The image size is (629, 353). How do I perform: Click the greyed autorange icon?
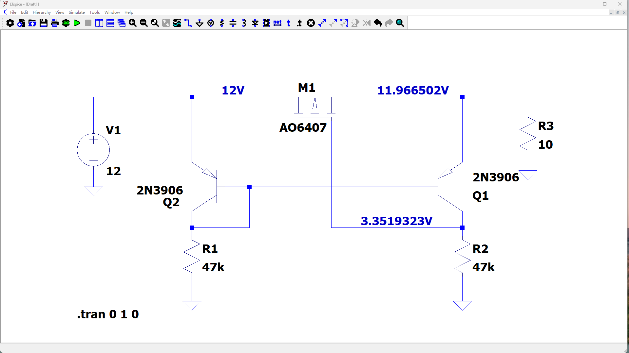(166, 23)
